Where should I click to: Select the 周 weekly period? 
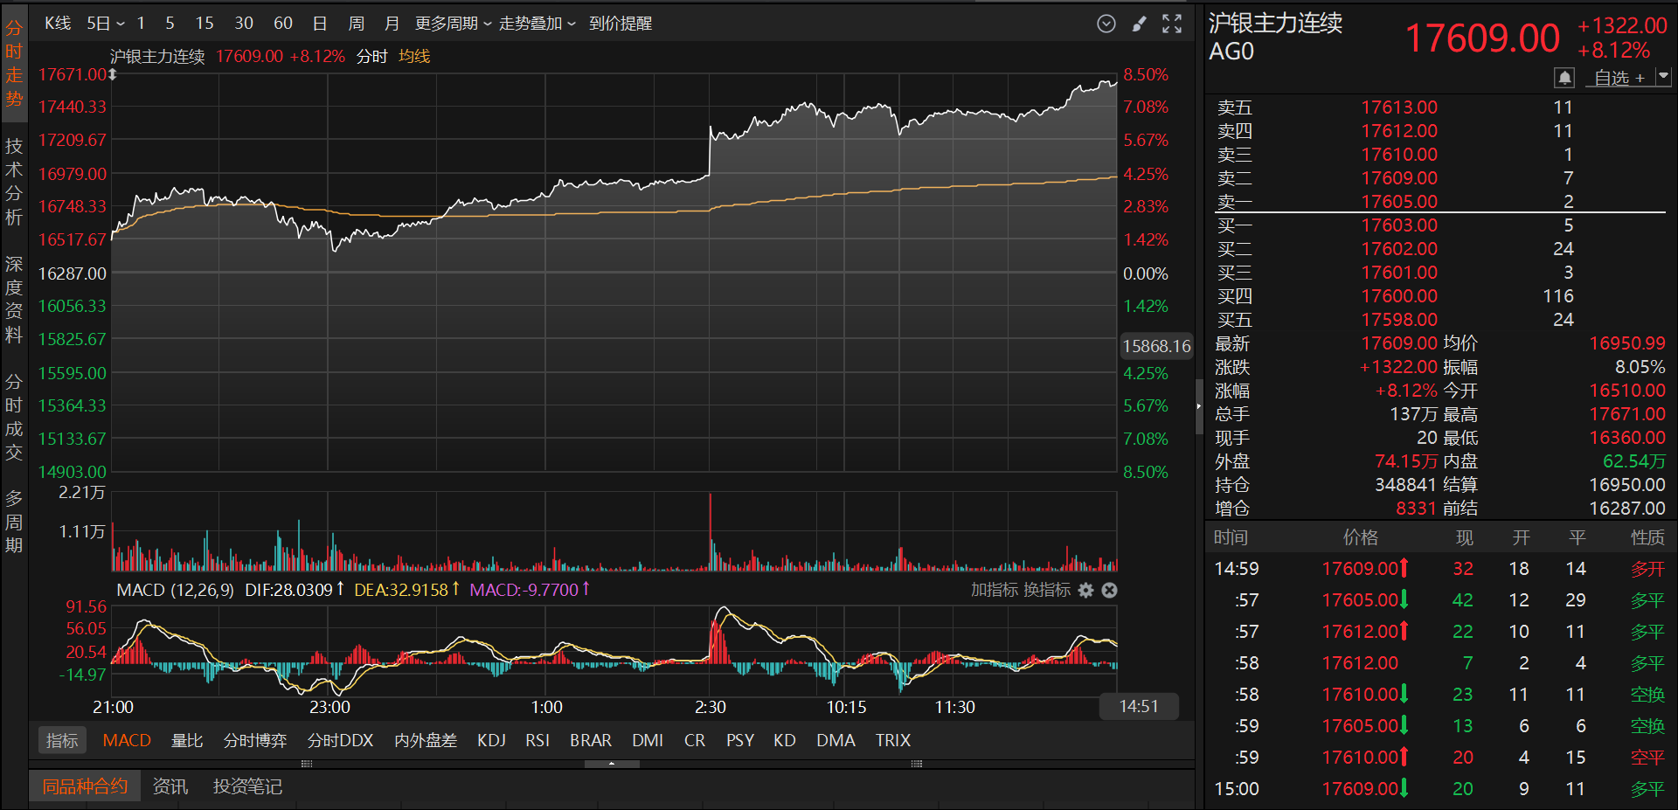(357, 24)
